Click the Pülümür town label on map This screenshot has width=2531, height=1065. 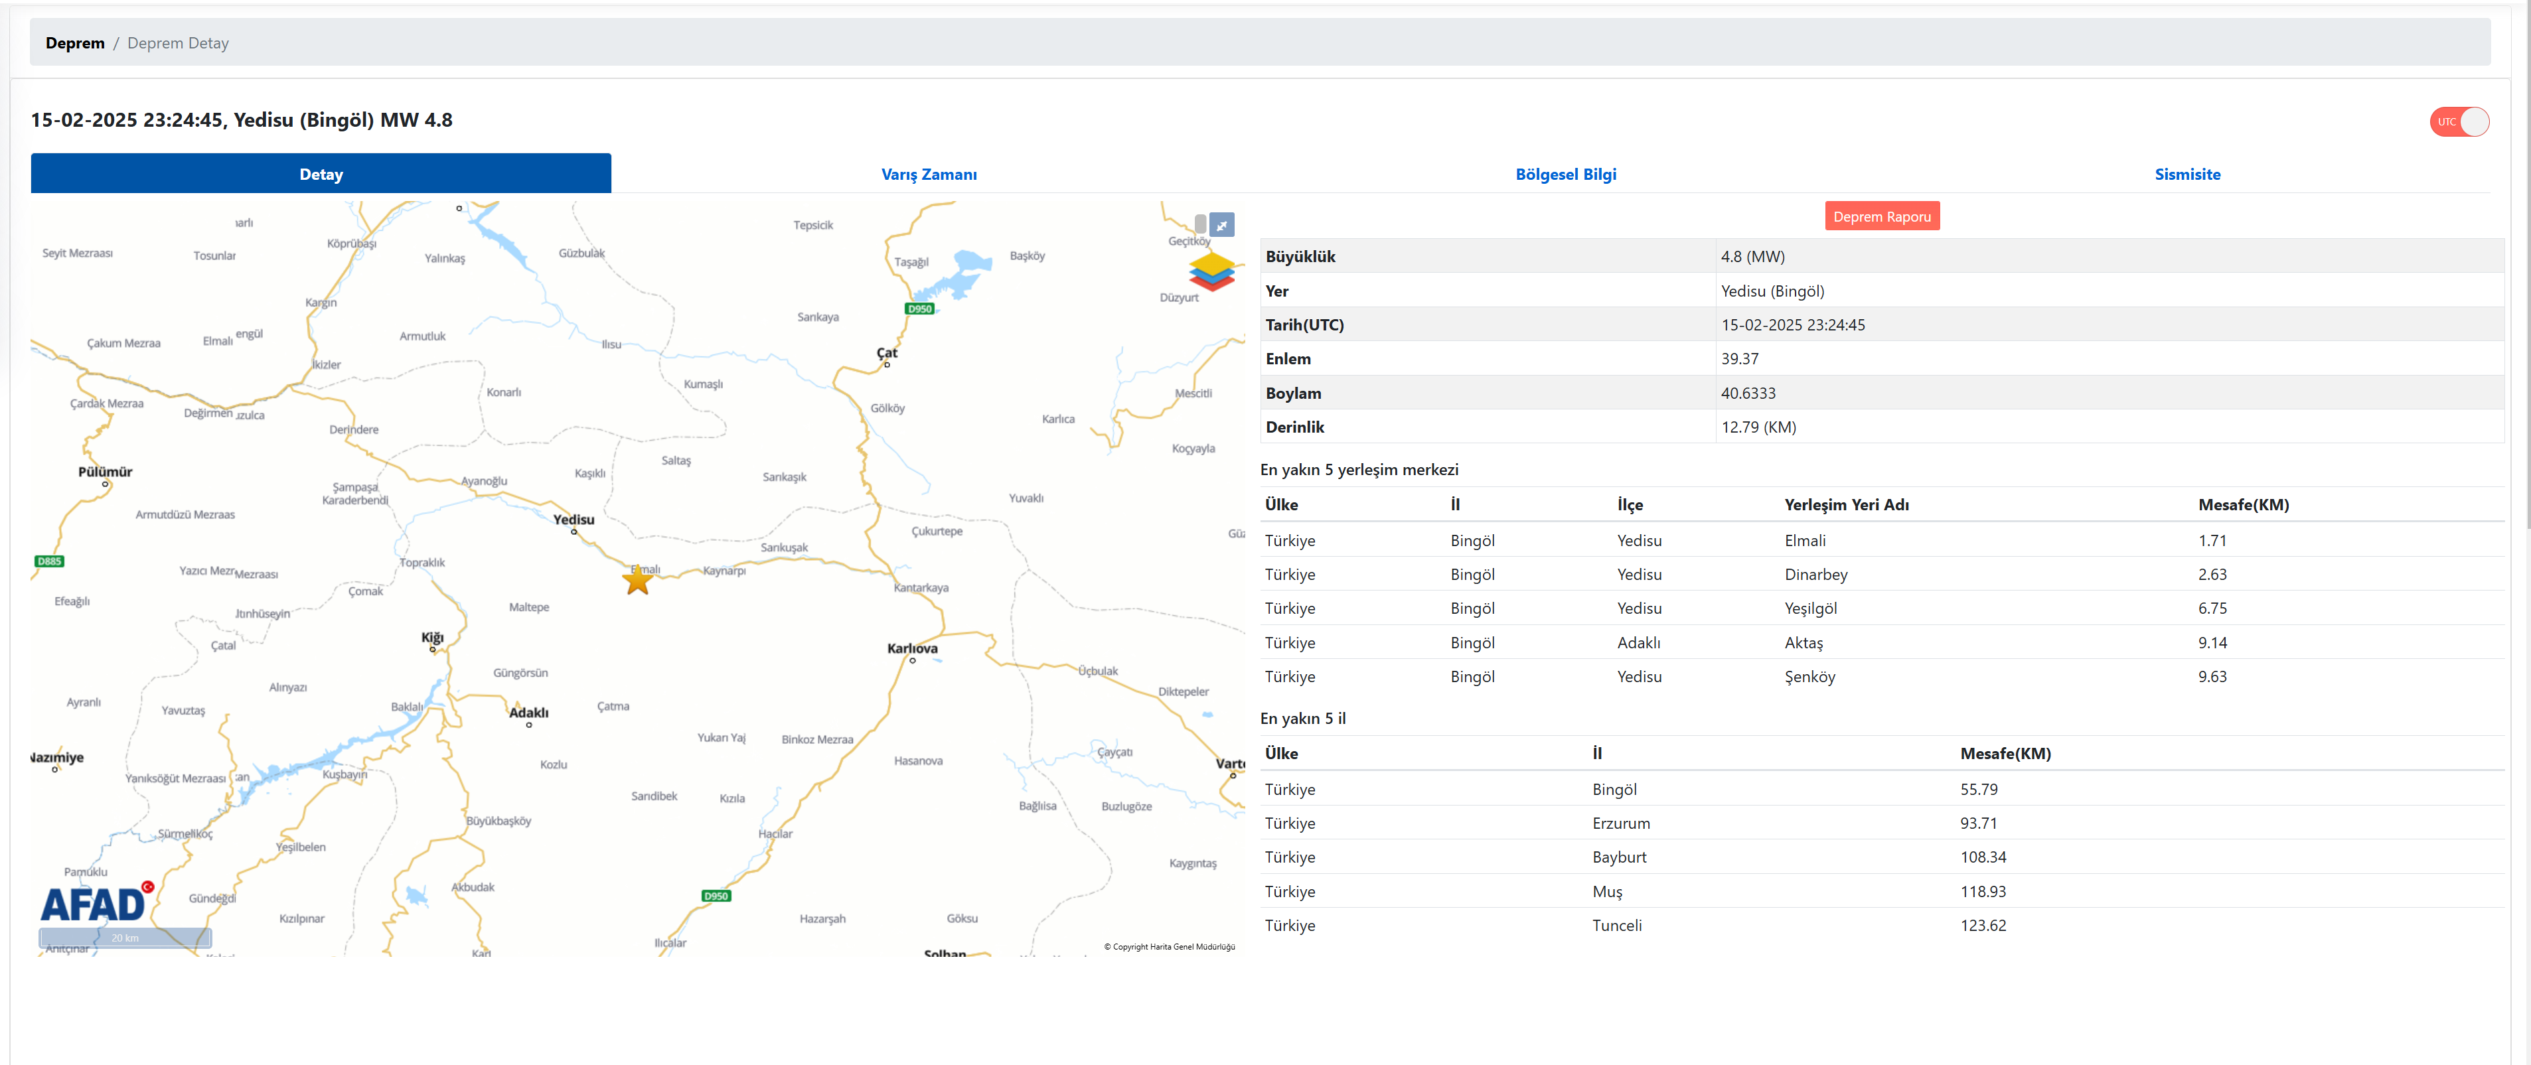105,472
